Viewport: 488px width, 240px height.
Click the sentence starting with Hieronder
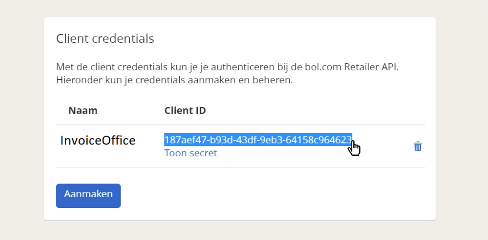174,80
